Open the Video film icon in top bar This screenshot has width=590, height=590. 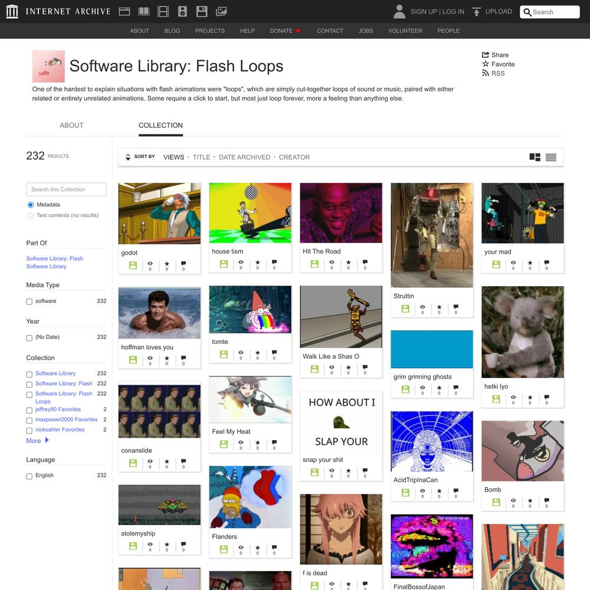[x=163, y=11]
